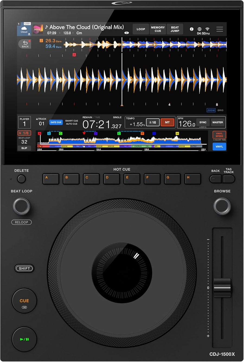Tap the 1/8 quantize indicator
This screenshot has height=362, width=244.
pyautogui.click(x=24, y=133)
